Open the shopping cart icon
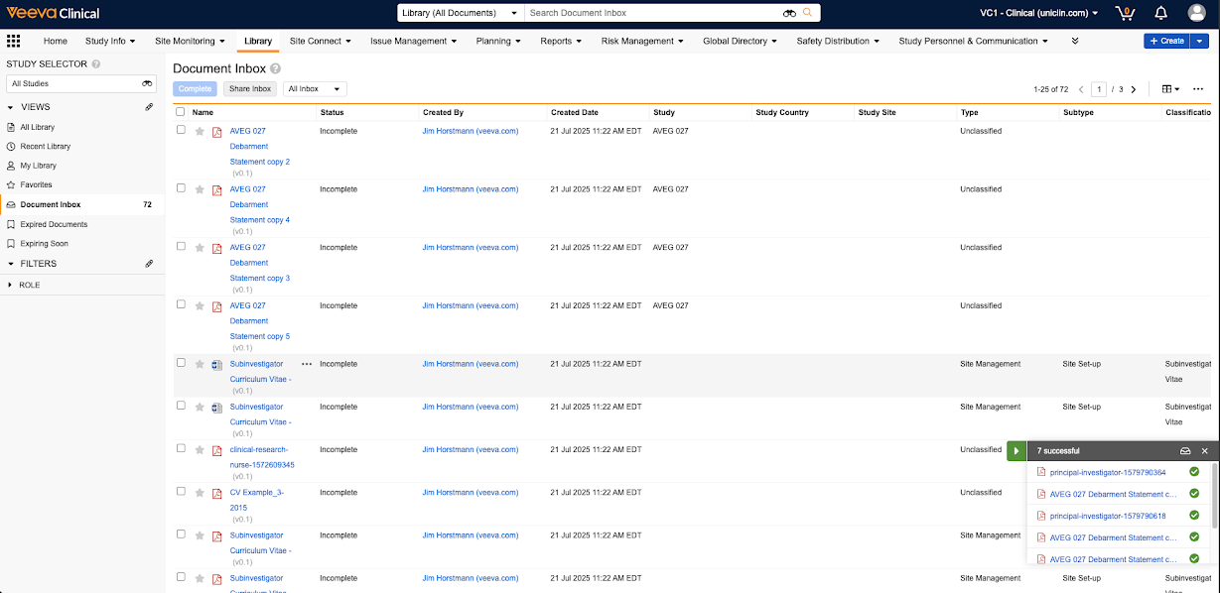Viewport: 1220px width, 593px height. pyautogui.click(x=1125, y=13)
